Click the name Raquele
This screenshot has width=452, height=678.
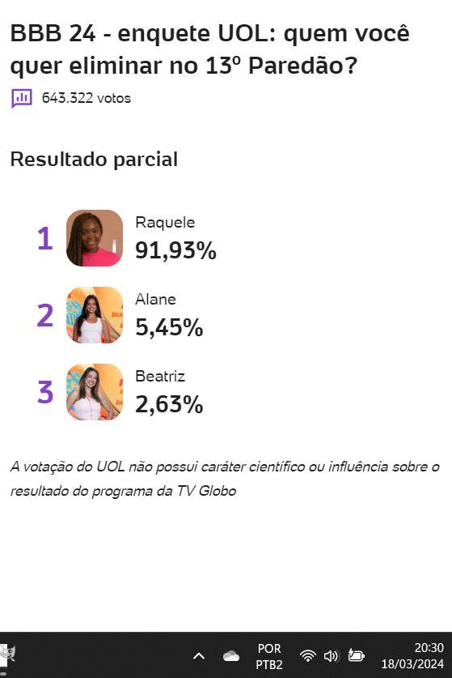pyautogui.click(x=165, y=223)
